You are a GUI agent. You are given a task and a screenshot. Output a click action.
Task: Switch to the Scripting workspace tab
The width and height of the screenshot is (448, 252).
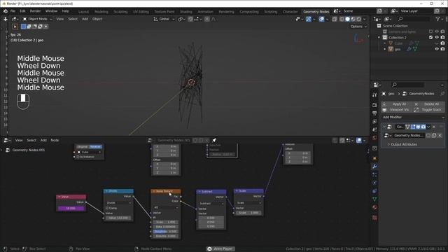[x=271, y=12]
